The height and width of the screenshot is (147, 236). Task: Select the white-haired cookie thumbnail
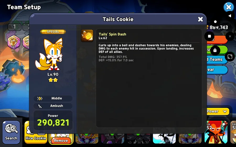[x=164, y=139]
